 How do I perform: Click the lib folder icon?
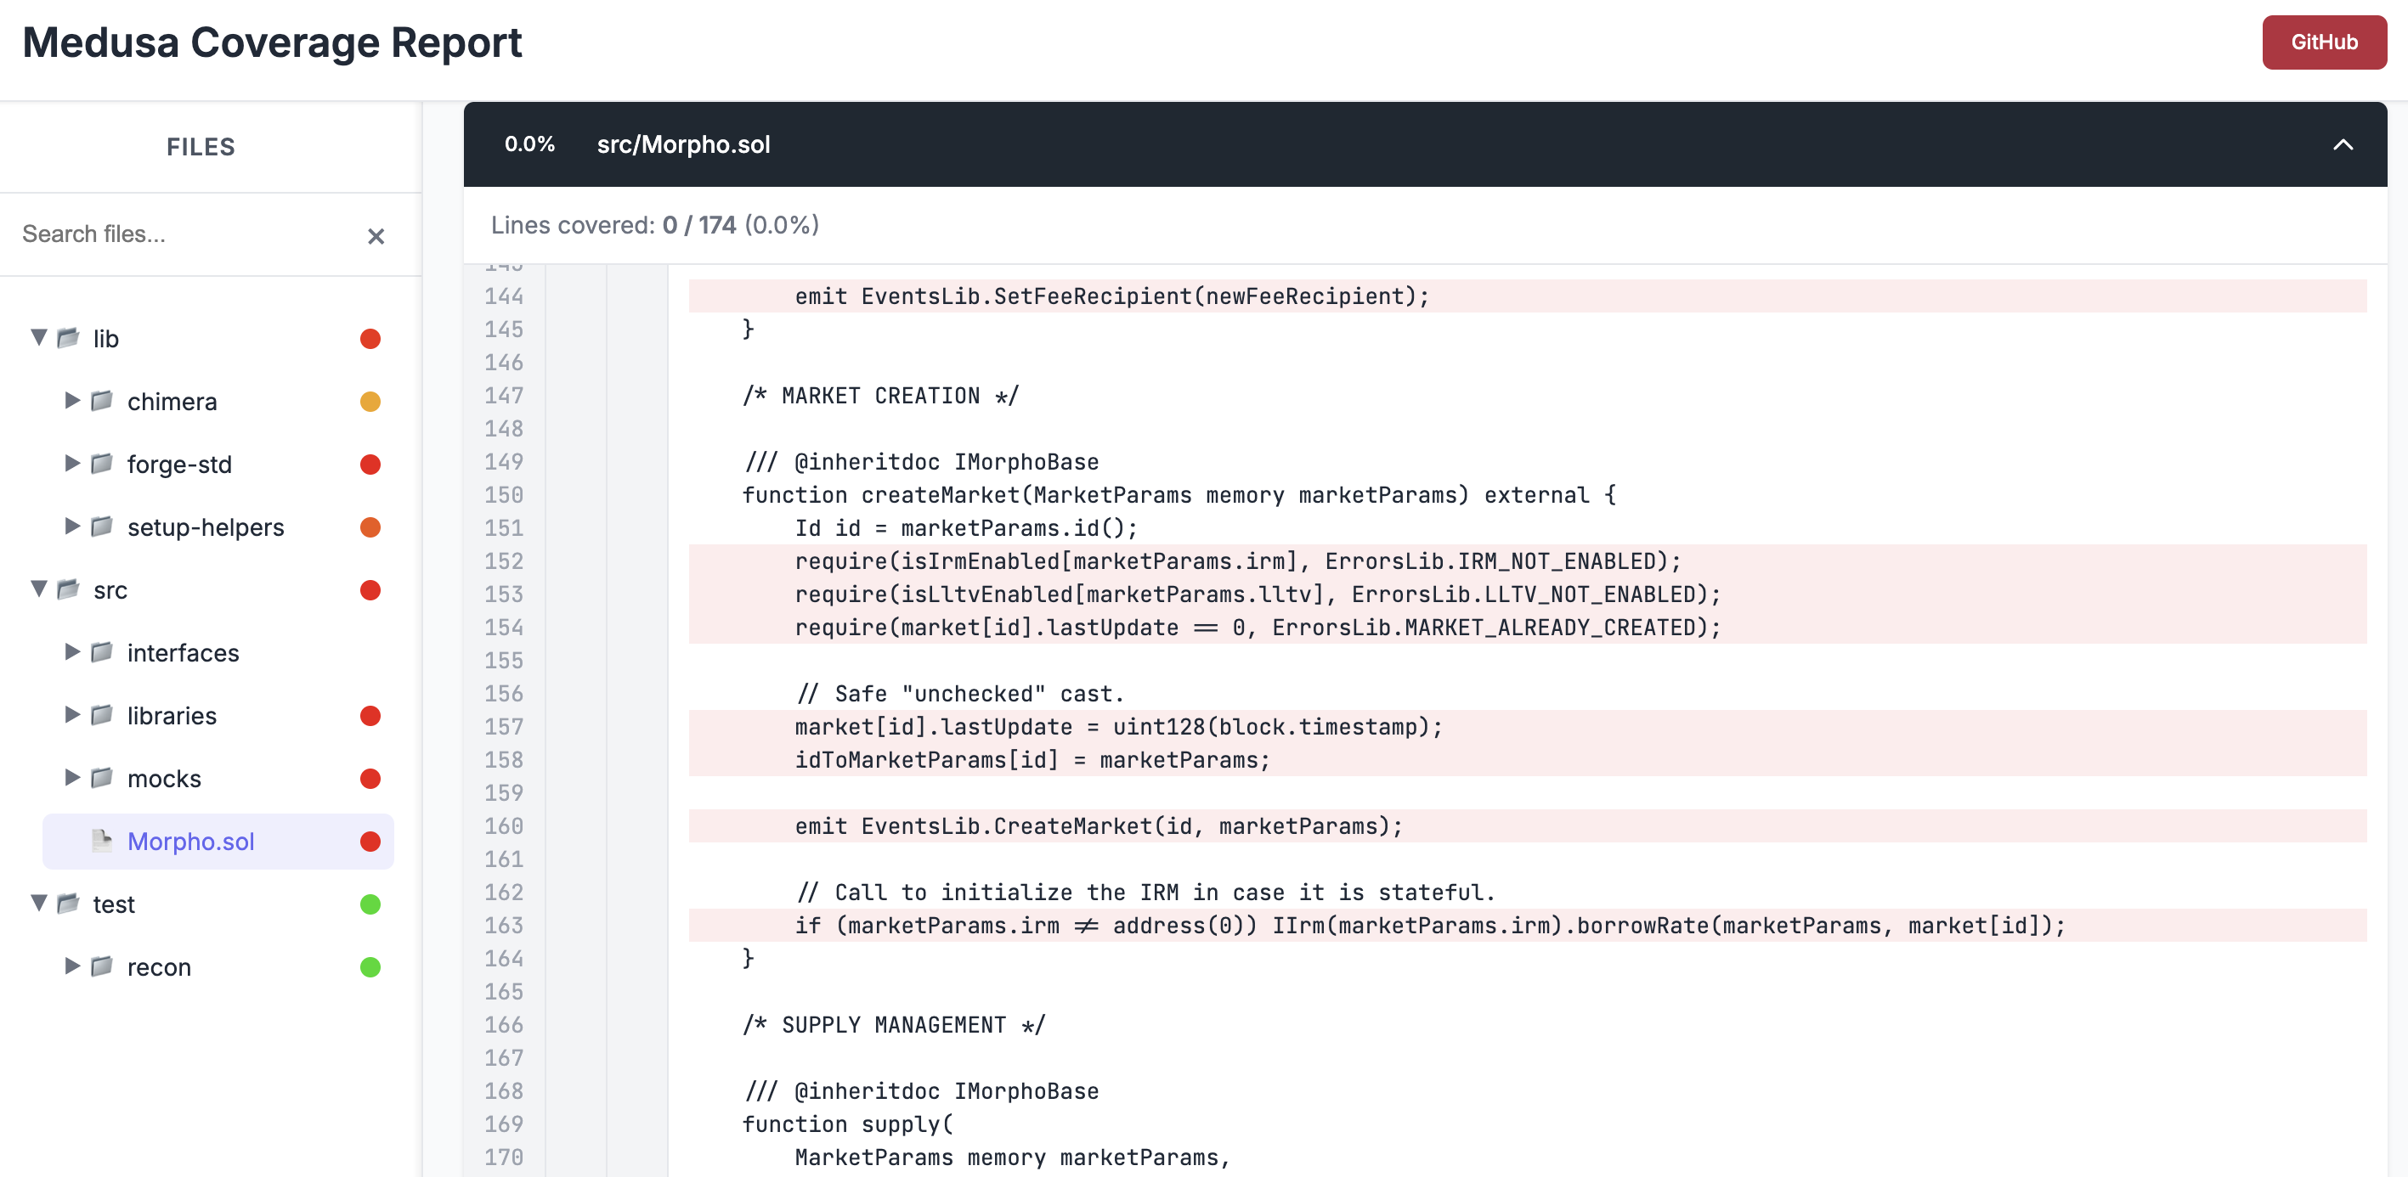(x=68, y=337)
